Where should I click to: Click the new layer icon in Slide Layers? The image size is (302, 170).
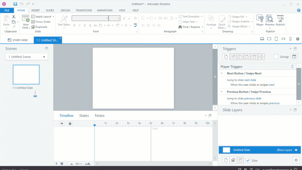226,160
